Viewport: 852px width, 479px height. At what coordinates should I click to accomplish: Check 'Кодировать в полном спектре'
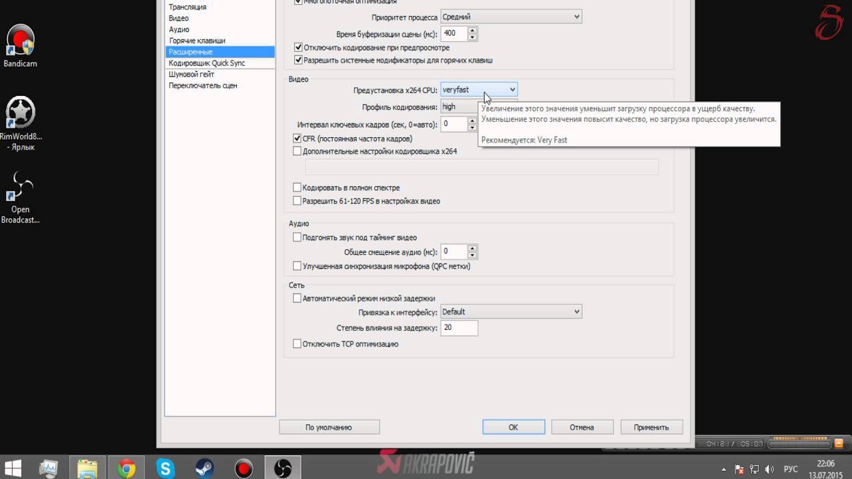click(x=298, y=188)
